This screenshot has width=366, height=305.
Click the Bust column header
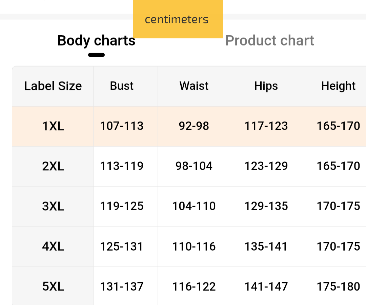[122, 86]
